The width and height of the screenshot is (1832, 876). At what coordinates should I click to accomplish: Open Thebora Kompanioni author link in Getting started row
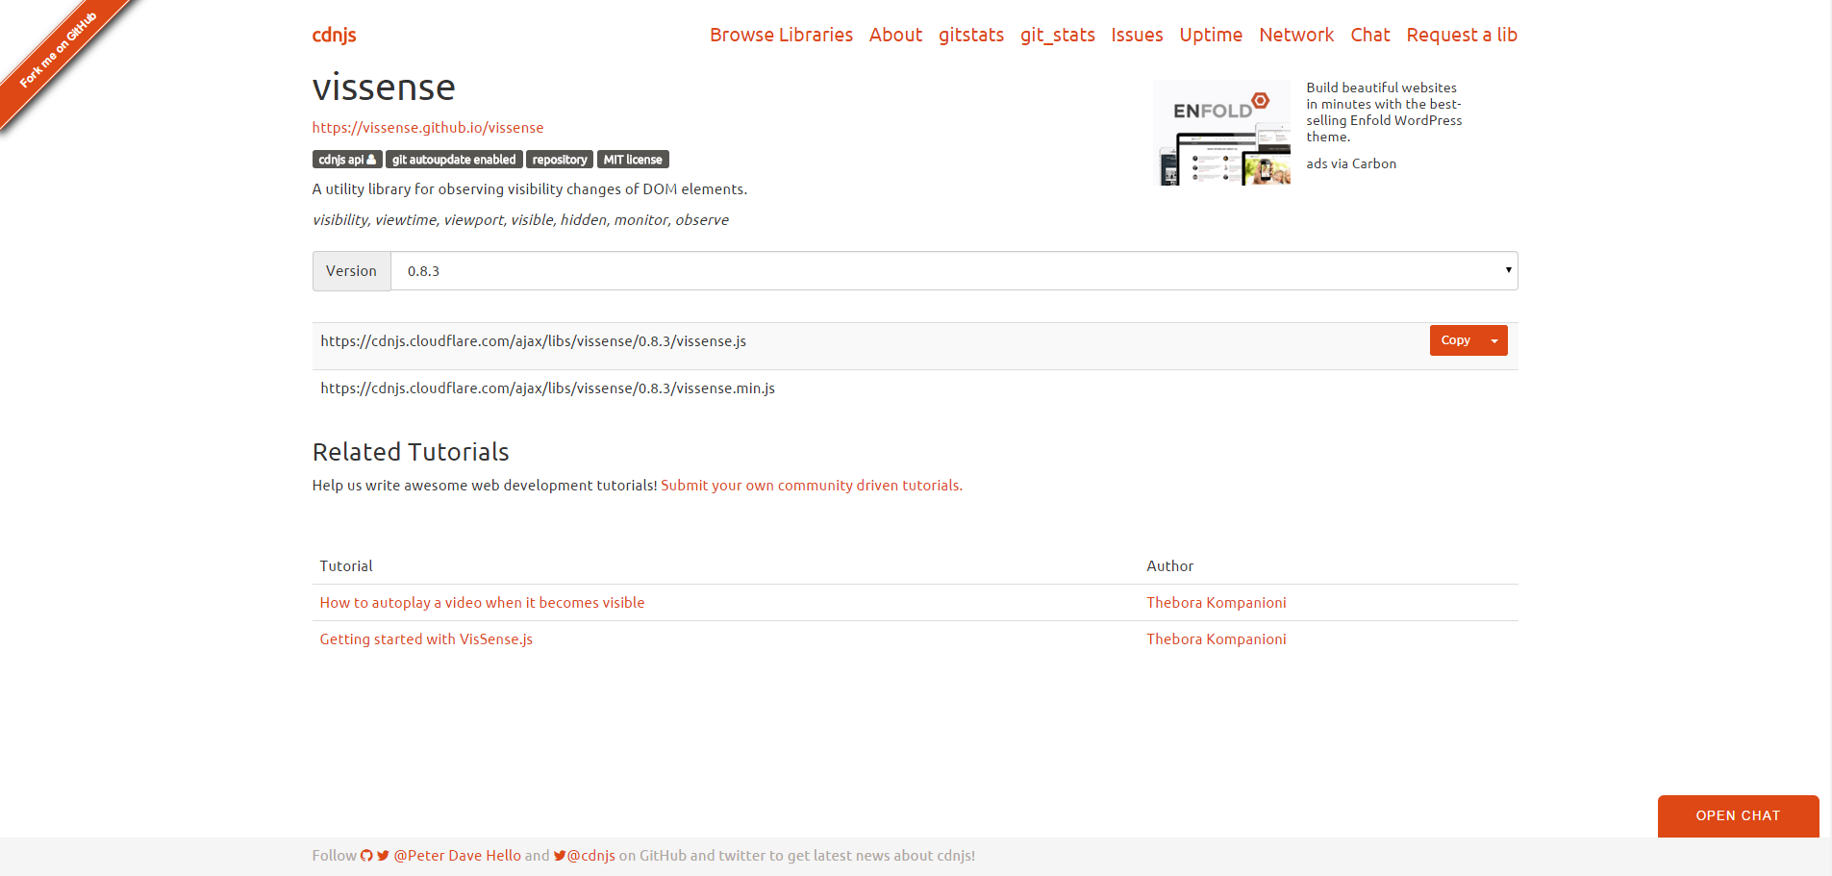(1217, 639)
